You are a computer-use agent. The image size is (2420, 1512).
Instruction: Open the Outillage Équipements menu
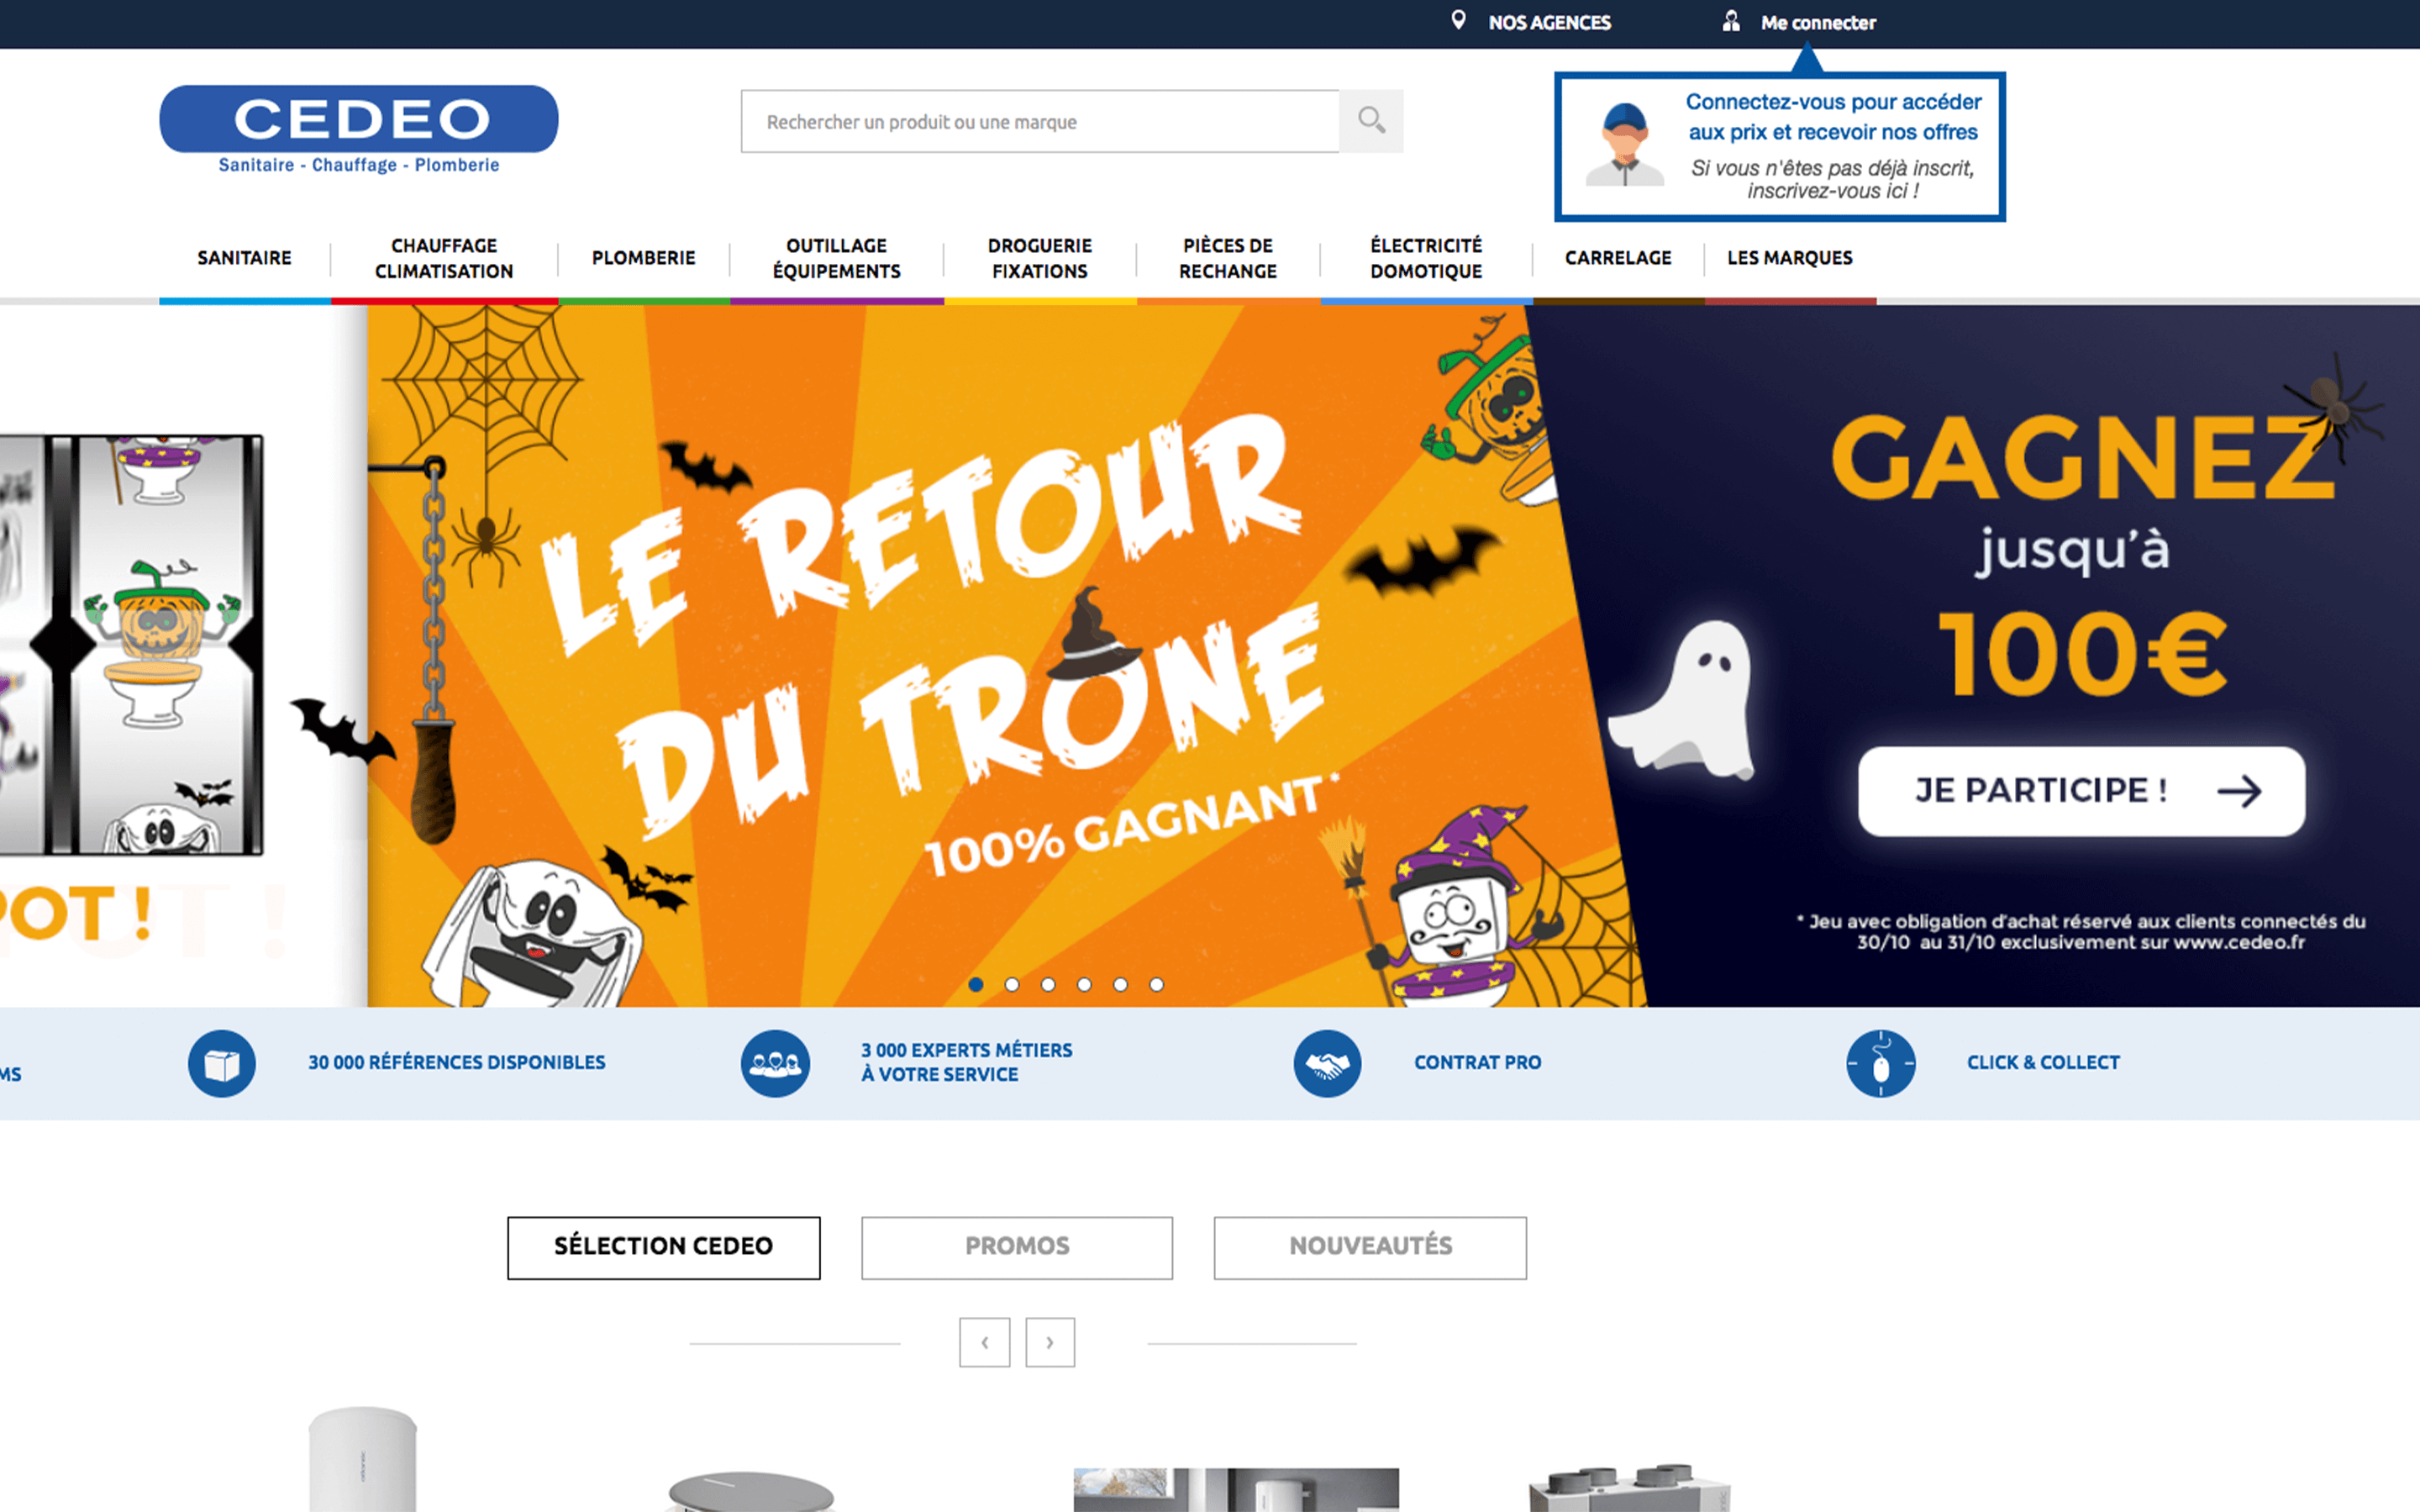[x=837, y=258]
